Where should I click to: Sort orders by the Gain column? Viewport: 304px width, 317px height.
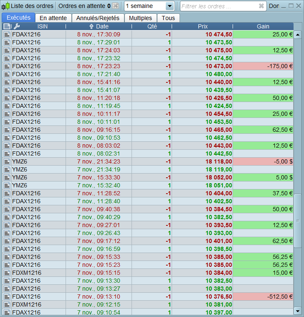point(263,26)
